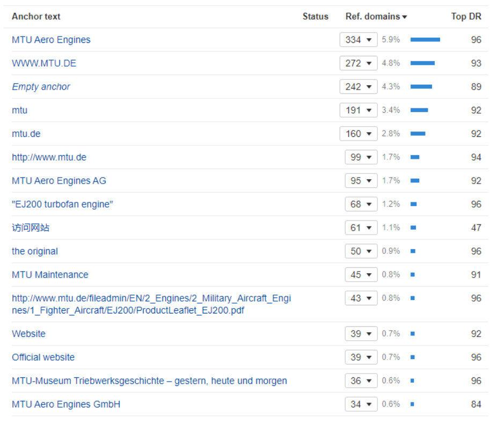Open the 61 dropdown for Chinese anchor
Viewport: 498px width, 424px height.
[x=361, y=228]
